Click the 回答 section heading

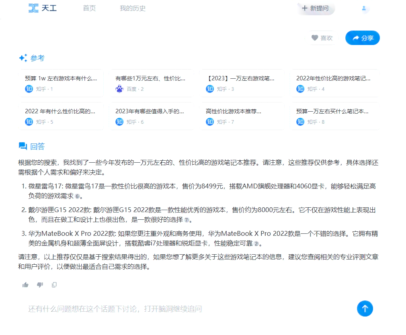(37, 147)
